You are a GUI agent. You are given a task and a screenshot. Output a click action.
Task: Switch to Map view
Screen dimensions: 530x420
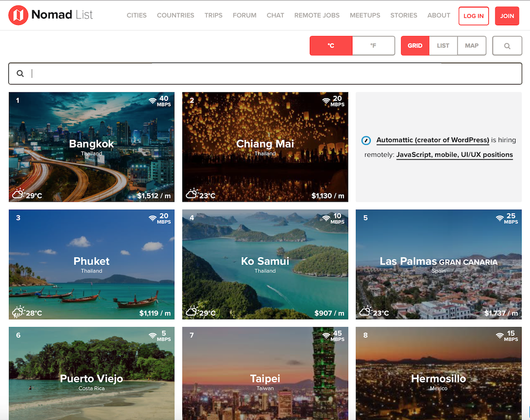(472, 46)
